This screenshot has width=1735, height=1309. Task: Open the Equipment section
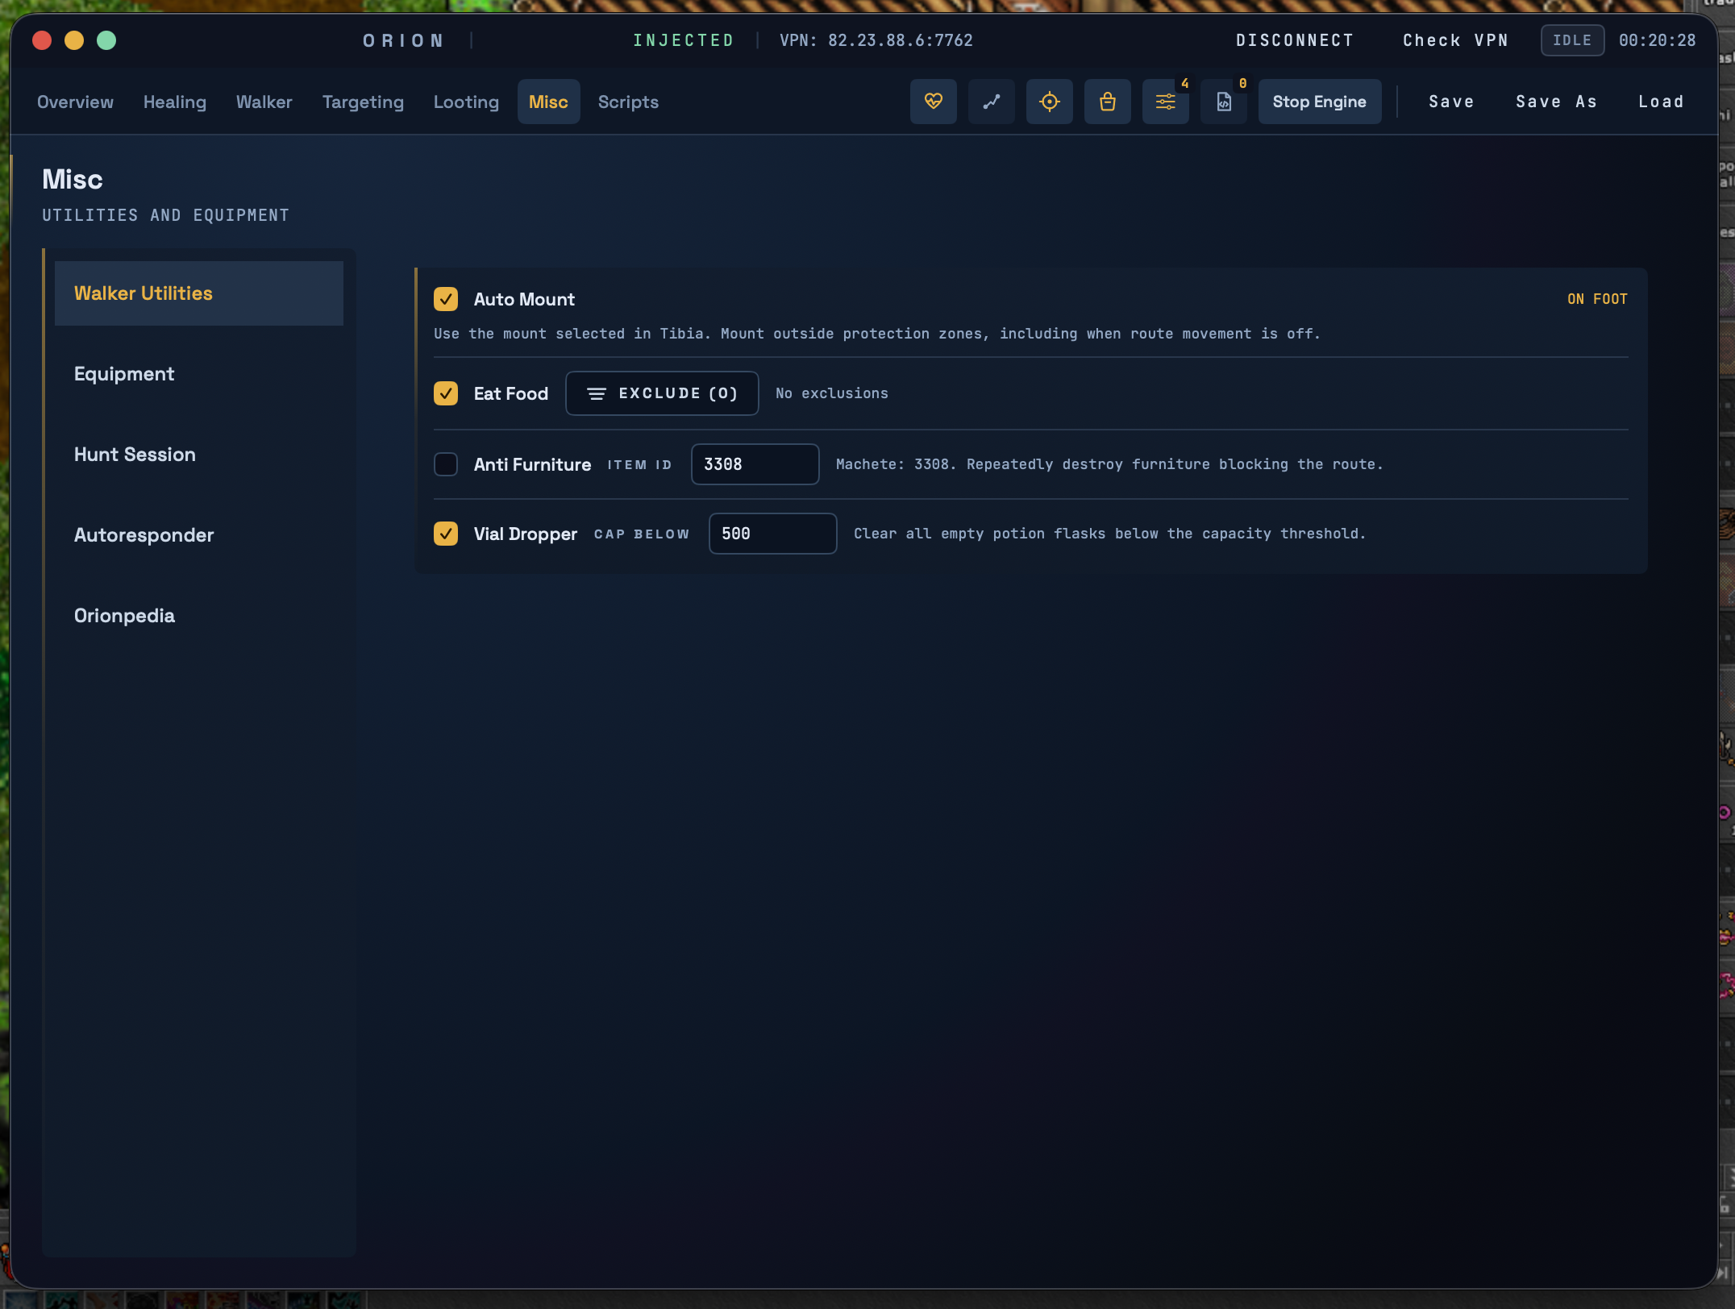point(199,374)
